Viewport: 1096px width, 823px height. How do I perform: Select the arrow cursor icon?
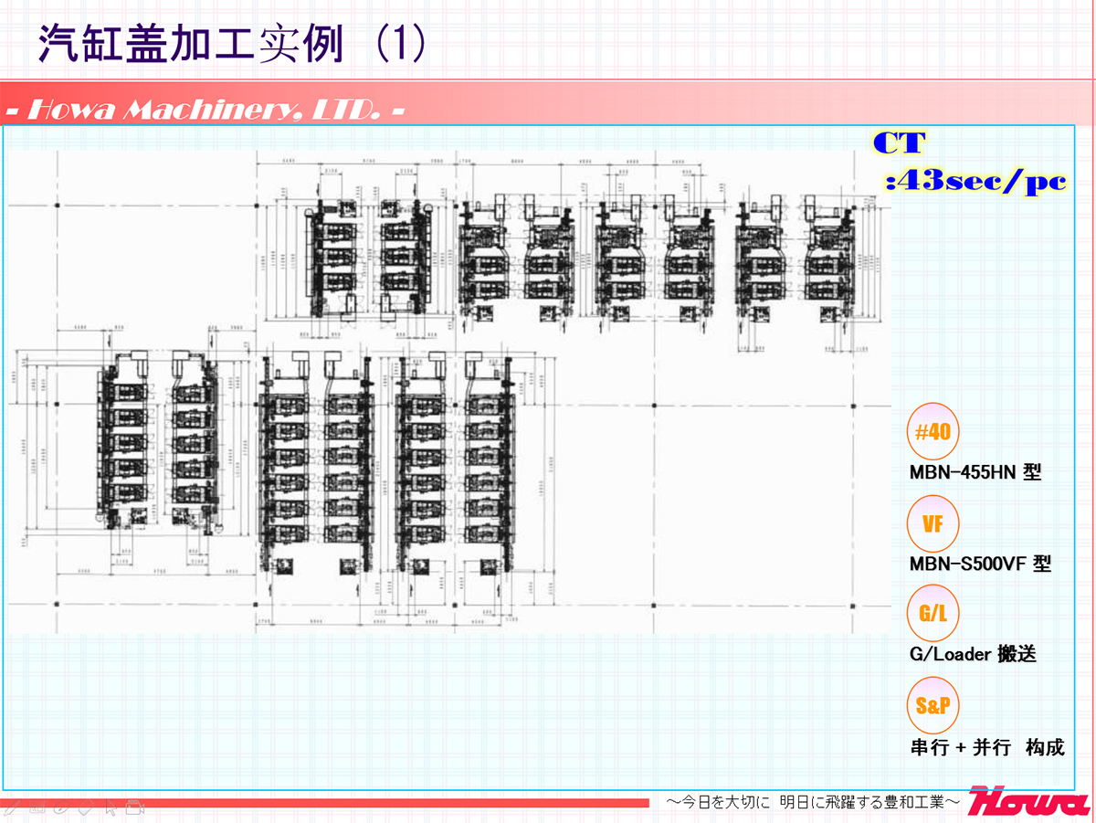pyautogui.click(x=111, y=807)
